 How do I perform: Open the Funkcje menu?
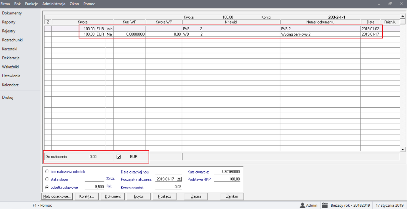31,4
